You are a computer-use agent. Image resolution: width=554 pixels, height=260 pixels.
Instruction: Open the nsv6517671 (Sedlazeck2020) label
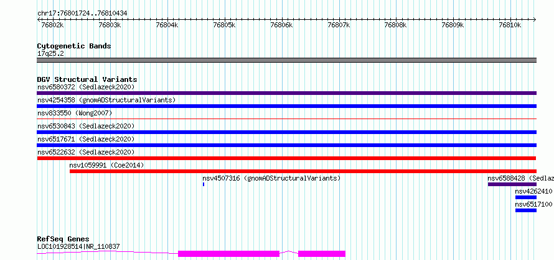(86, 139)
